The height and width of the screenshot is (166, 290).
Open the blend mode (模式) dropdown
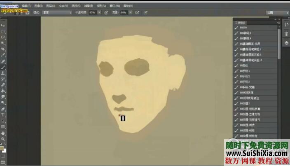57,13
